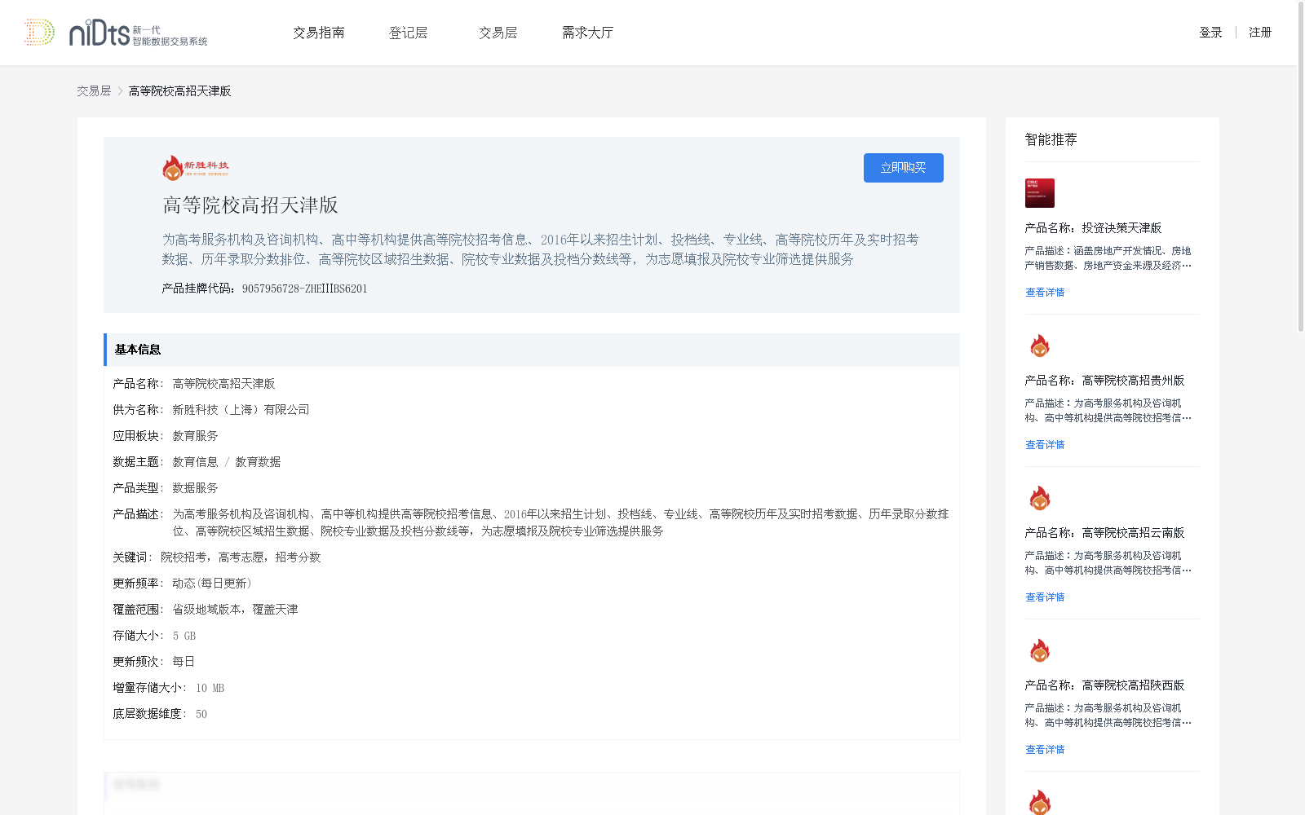
Task: Click the keywords 院校招考，高考志愿，招考分数
Action: pos(241,557)
